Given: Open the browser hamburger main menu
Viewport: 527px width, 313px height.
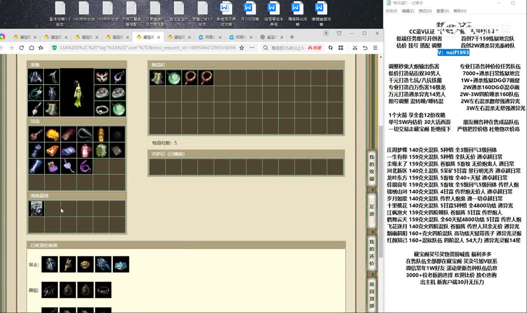Looking at the screenshot, I should pyautogui.click(x=375, y=48).
